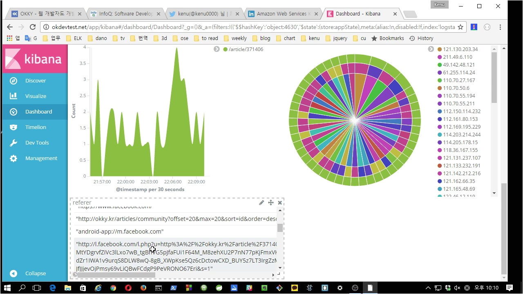Open Management gear icon
This screenshot has width=523, height=294.
(x=13, y=158)
